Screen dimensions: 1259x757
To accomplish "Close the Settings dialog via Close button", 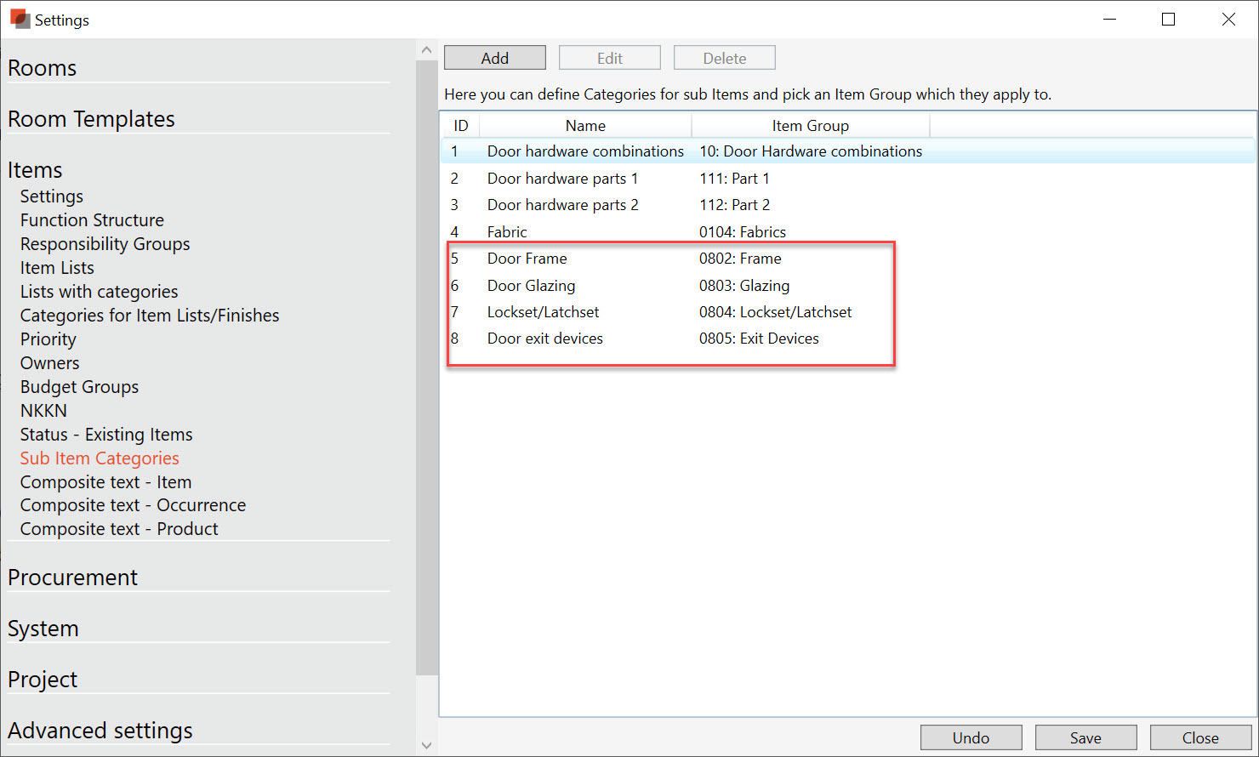I will (x=1199, y=737).
